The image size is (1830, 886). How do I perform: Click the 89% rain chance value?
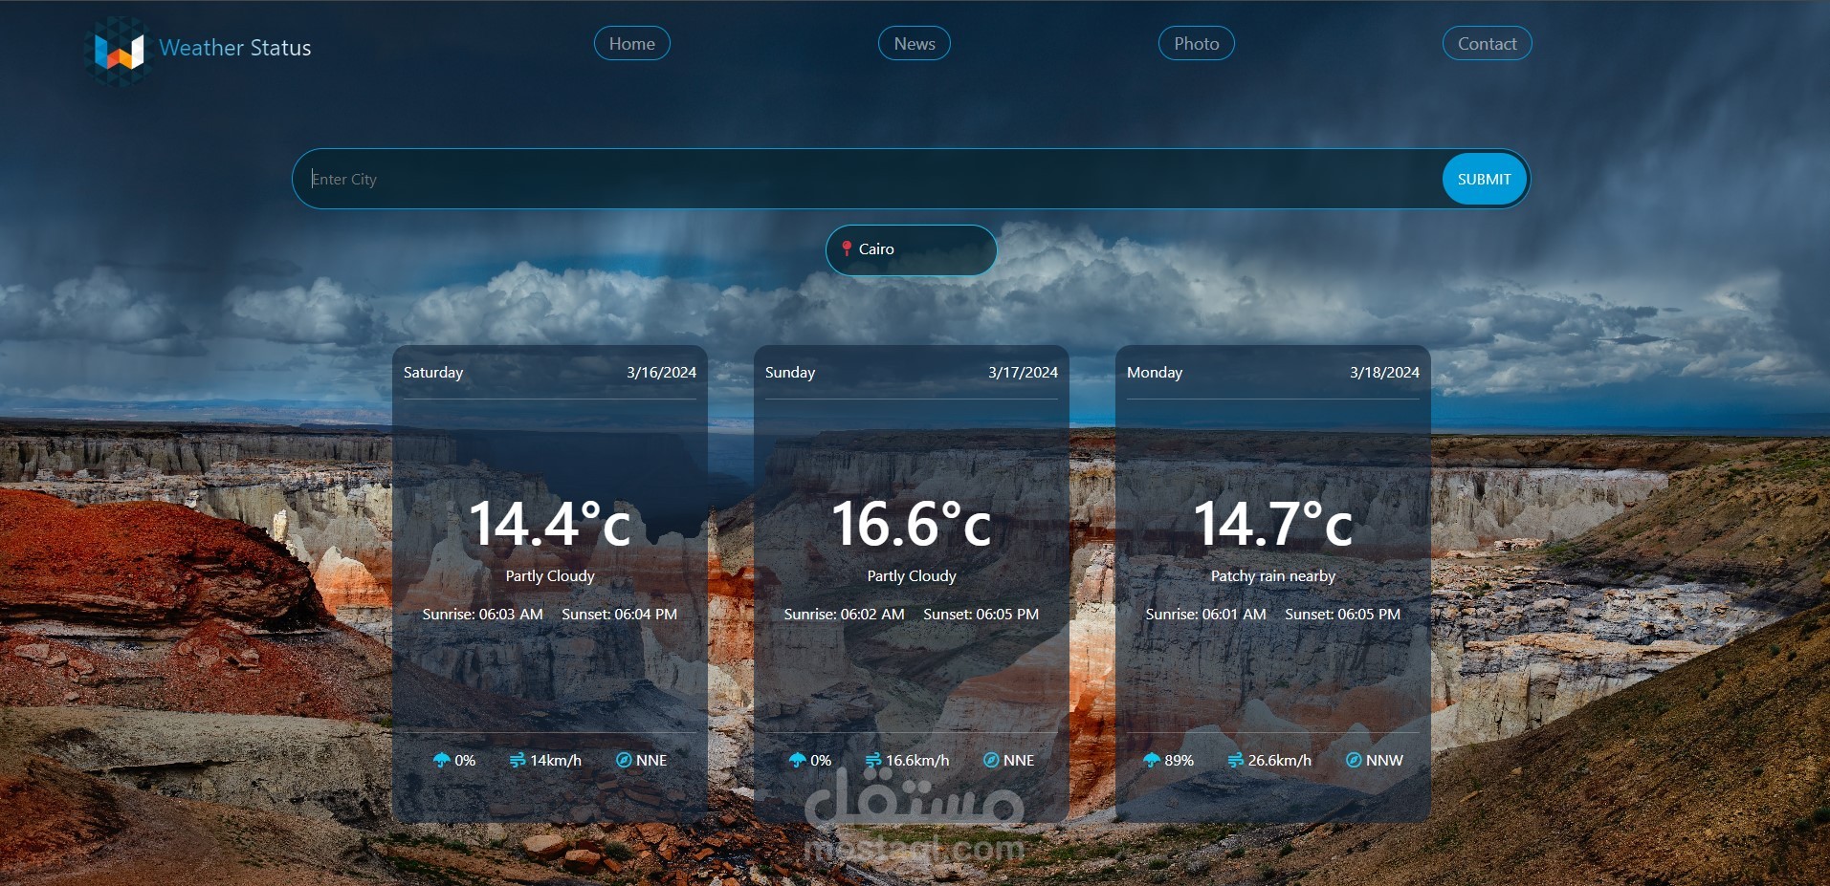pos(1179,760)
